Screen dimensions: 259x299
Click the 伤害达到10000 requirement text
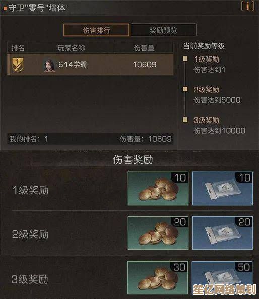coord(219,131)
